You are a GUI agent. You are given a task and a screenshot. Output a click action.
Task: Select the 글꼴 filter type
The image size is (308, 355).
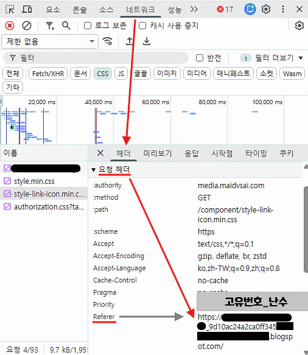point(141,74)
